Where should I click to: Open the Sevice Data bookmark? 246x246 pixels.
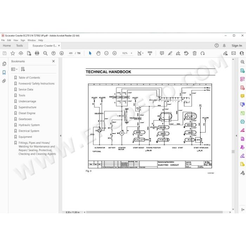pos(26,89)
